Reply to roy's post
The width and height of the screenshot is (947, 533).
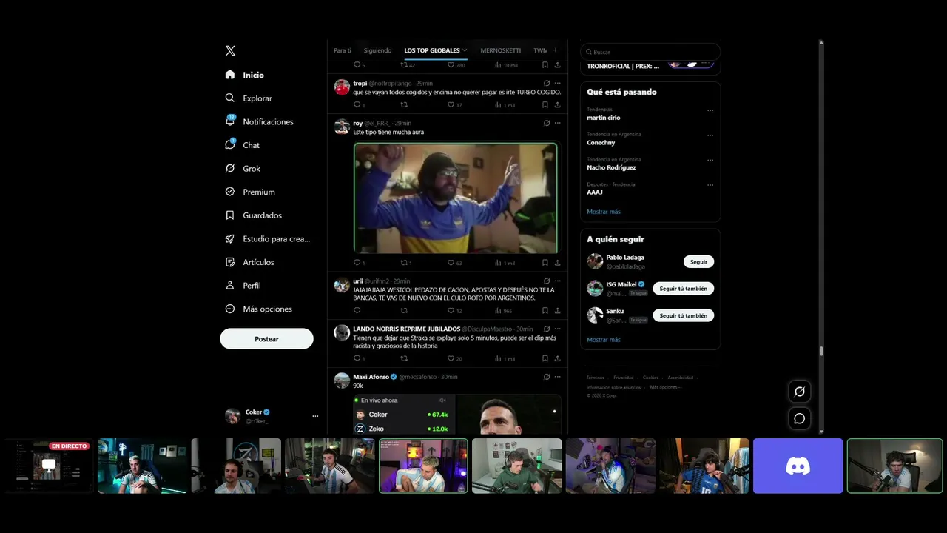[x=357, y=263]
